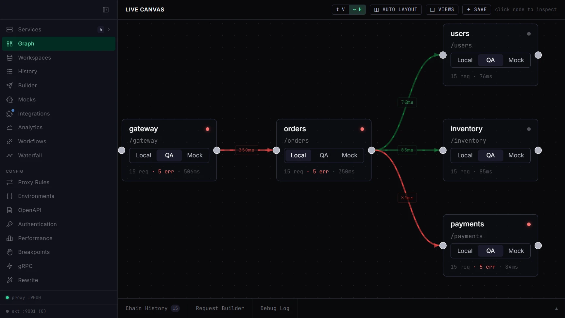Click the 85ms edge label
This screenshot has height=318, width=565.
407,150
